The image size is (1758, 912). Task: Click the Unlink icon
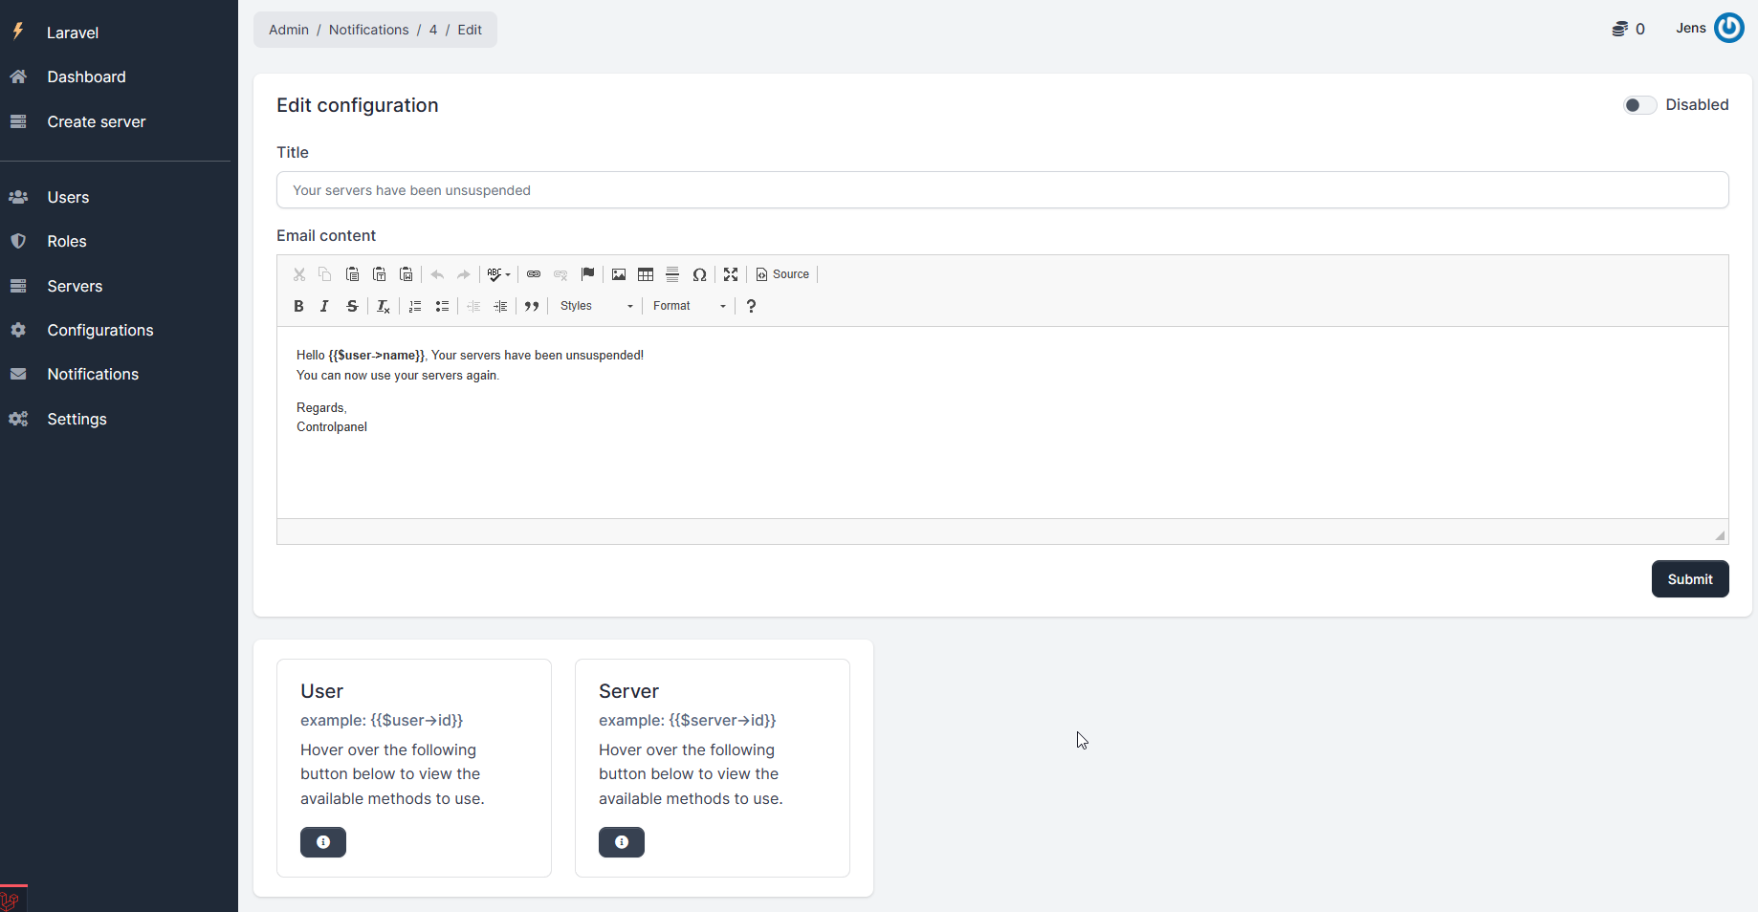[560, 274]
